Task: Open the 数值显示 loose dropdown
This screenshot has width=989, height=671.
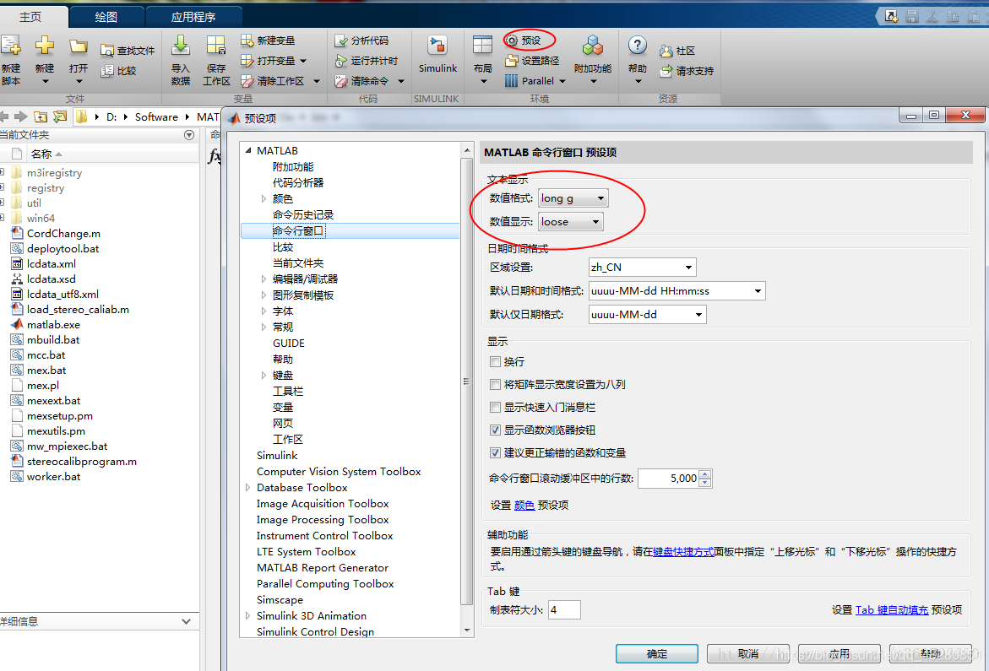Action: click(571, 222)
